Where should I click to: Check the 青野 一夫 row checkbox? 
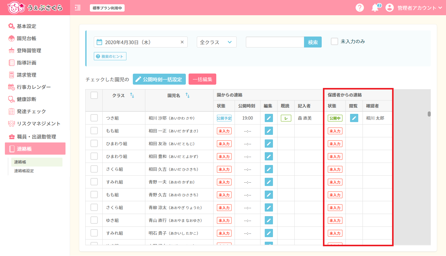(x=94, y=182)
